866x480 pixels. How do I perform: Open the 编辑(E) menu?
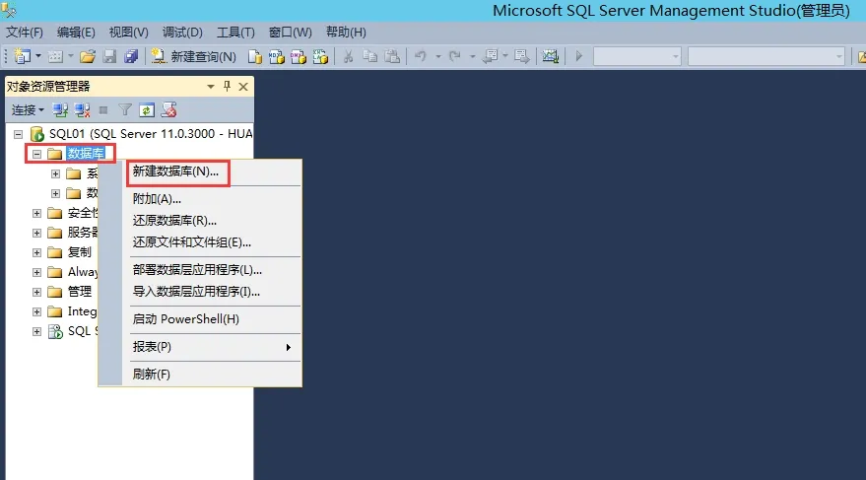coord(76,33)
